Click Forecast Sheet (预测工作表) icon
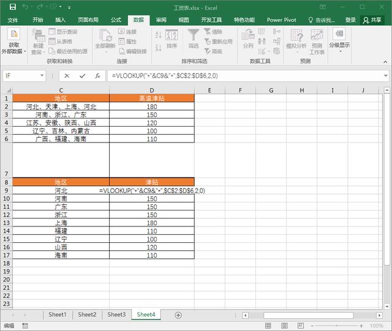392x331 pixels. (317, 35)
